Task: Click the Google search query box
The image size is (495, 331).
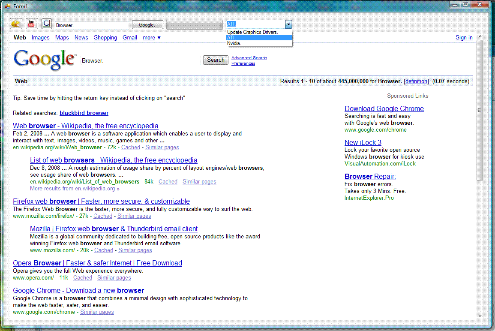Action: pyautogui.click(x=141, y=60)
